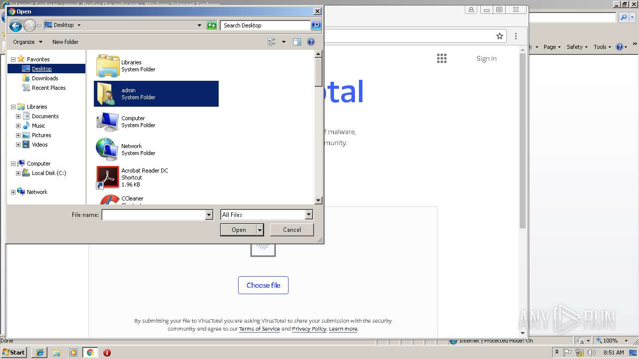Select Downloads in Favorites

(x=45, y=78)
